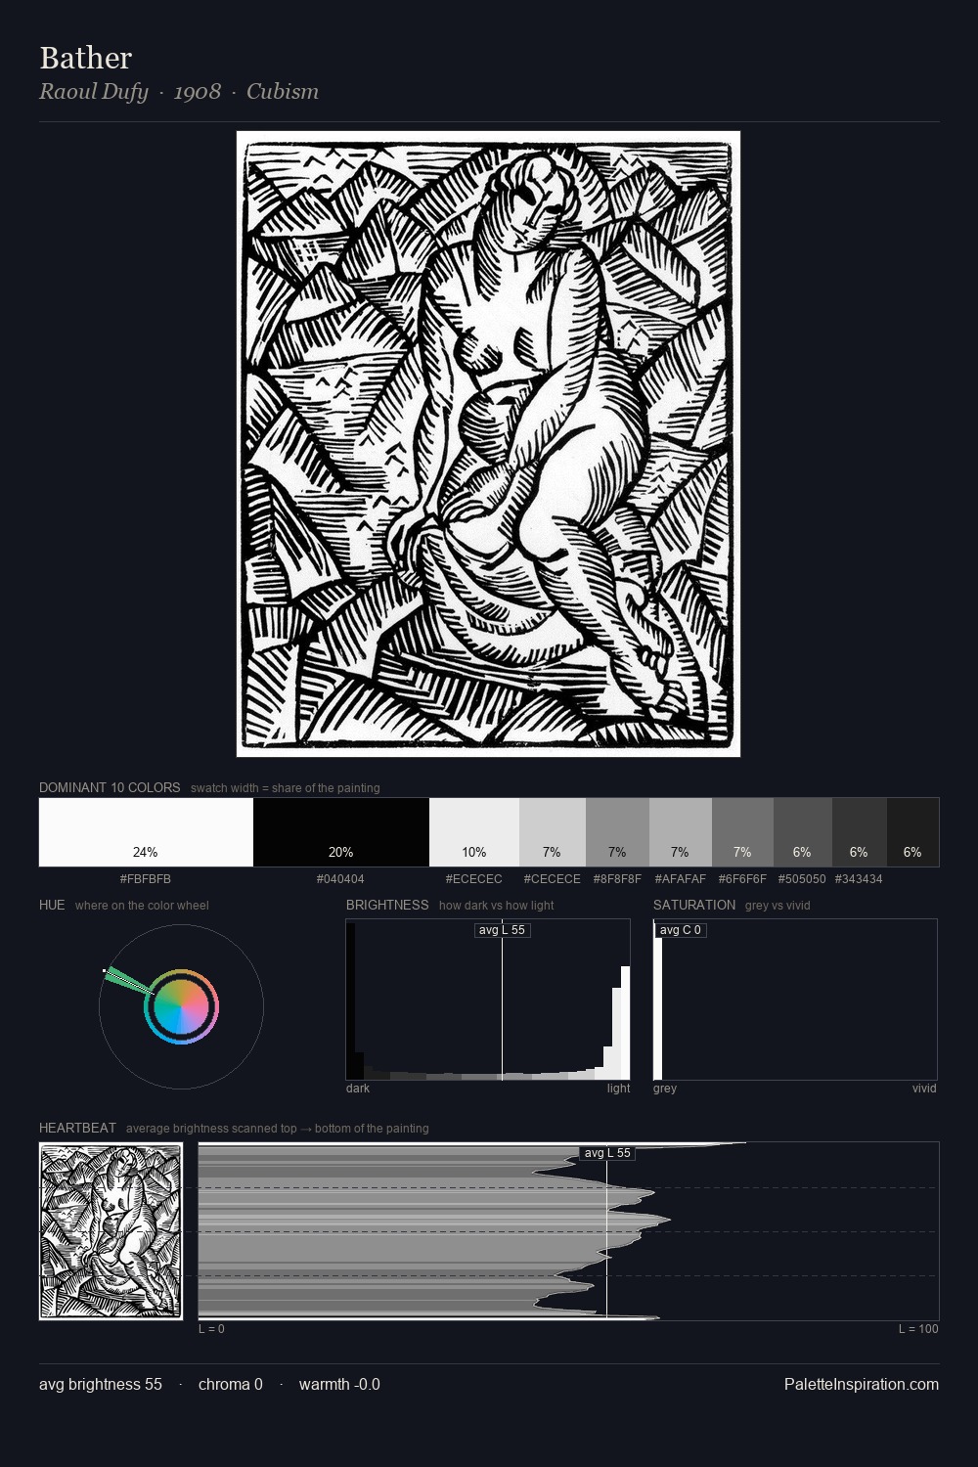Click the 'grey' axis label under Saturation

665,1089
